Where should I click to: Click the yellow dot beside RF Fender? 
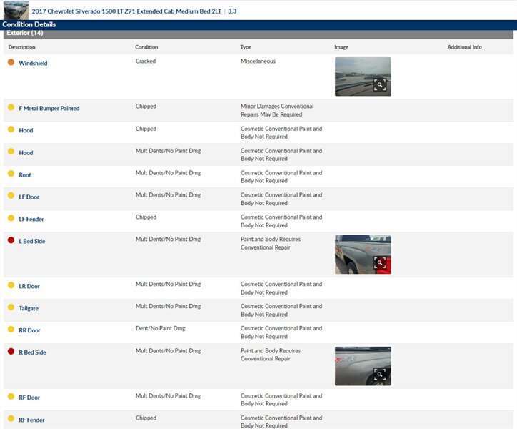[x=11, y=418]
